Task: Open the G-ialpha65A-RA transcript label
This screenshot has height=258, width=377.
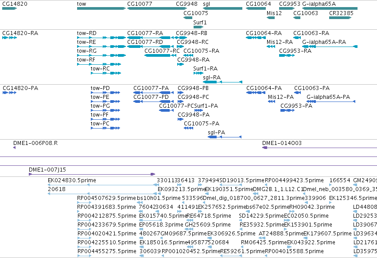Action: (x=324, y=42)
